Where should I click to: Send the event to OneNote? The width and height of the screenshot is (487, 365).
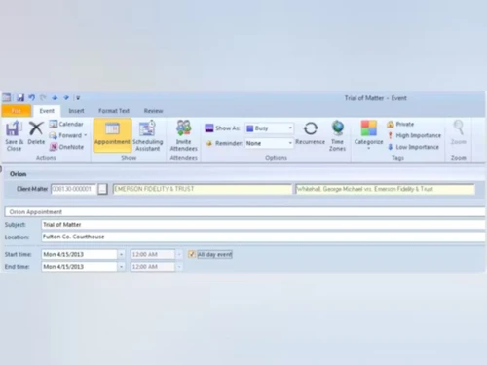point(66,147)
